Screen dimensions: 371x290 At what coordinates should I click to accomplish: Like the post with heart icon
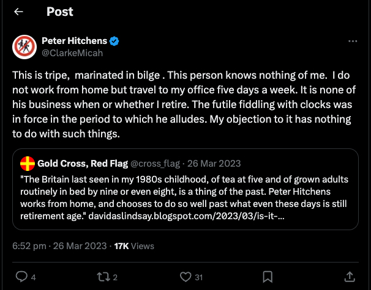186,277
